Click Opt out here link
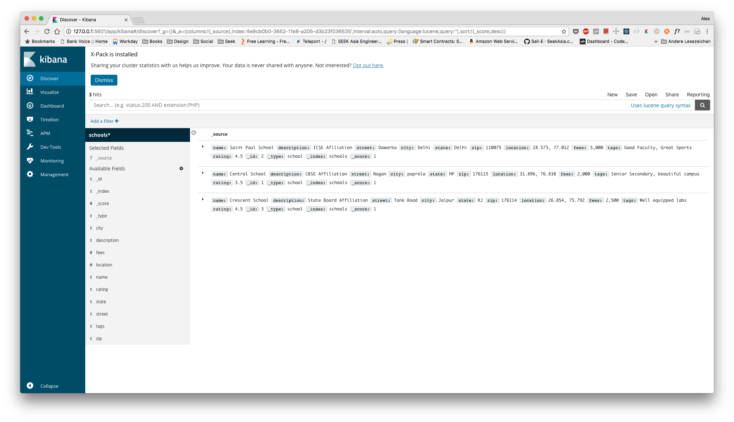Image resolution: width=734 pixels, height=422 pixels. [x=367, y=65]
